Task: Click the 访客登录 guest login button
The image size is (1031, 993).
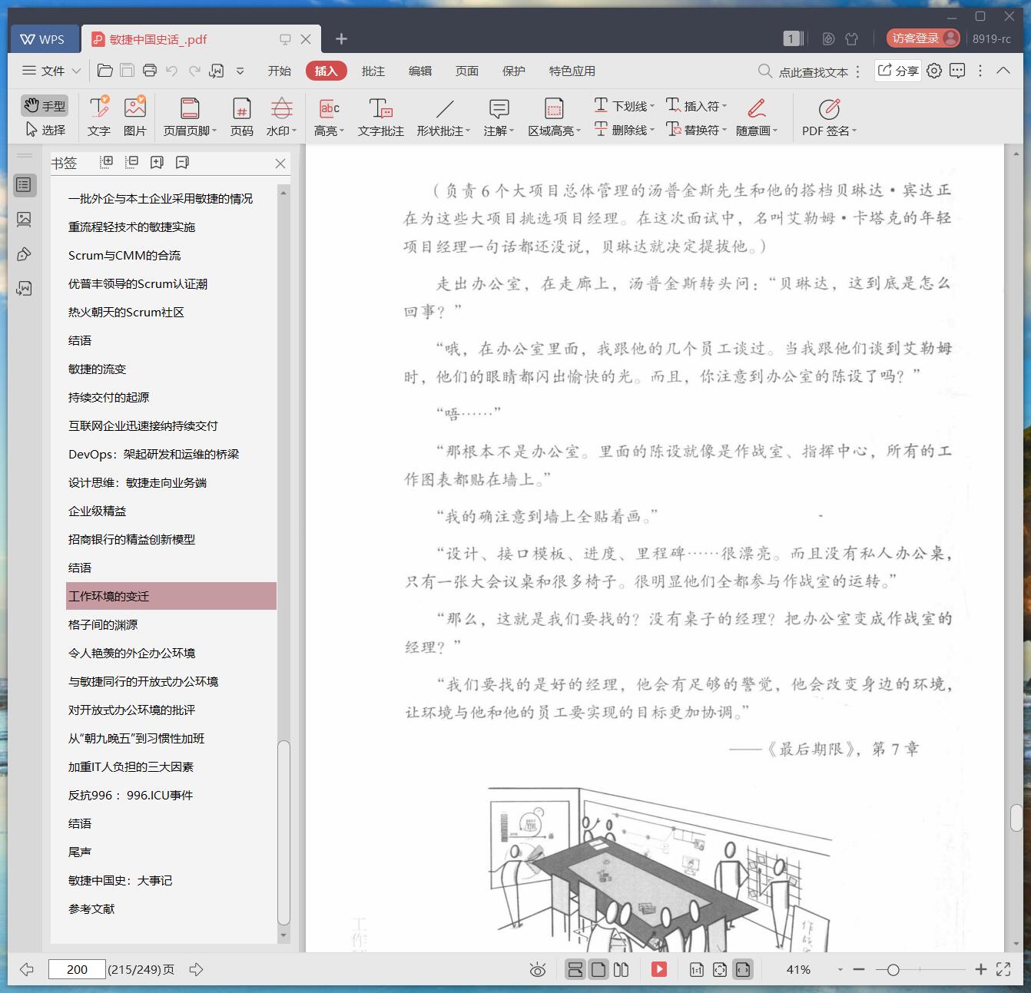Action: (x=923, y=38)
